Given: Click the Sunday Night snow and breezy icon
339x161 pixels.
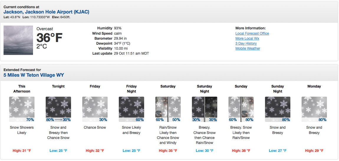Looking at the screenshot, I should pyautogui.click(x=278, y=109).
